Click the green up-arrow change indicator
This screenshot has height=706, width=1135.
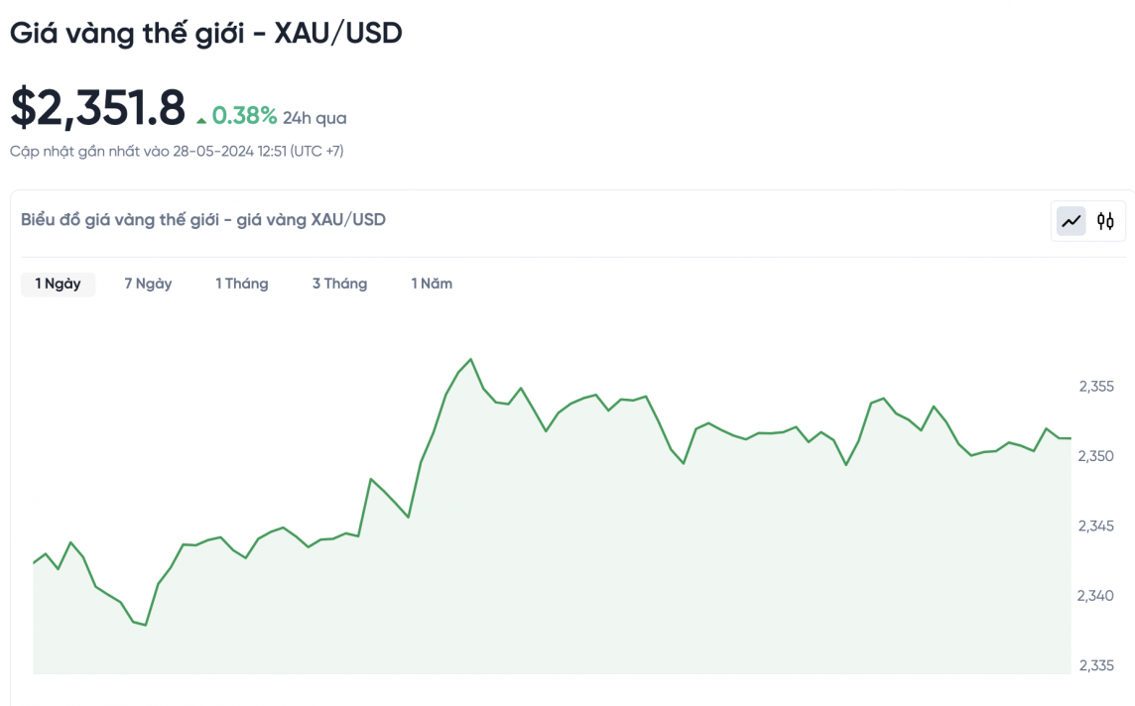click(x=201, y=120)
